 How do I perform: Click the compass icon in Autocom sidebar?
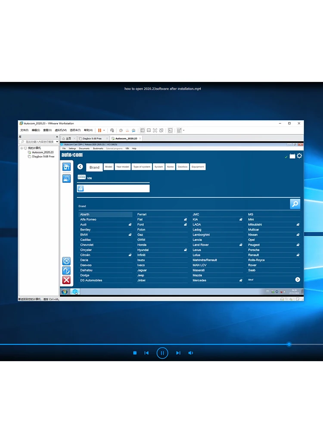coord(66,261)
